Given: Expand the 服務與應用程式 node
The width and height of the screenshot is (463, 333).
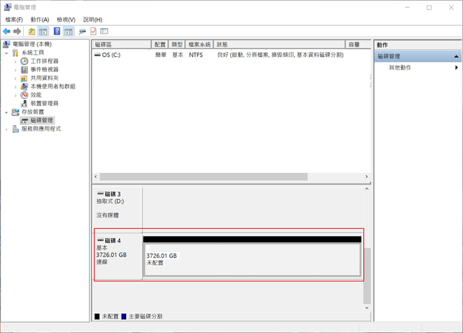Looking at the screenshot, I should pos(6,129).
